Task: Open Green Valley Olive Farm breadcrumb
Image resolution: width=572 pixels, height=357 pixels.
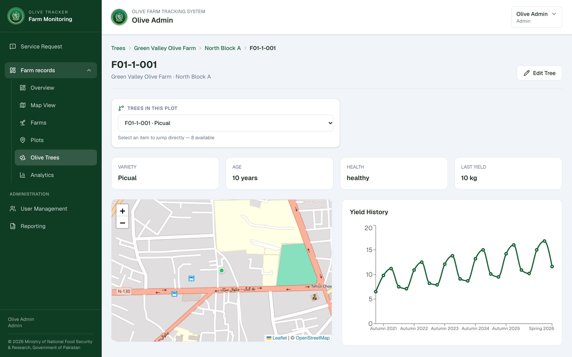Action: coord(165,48)
